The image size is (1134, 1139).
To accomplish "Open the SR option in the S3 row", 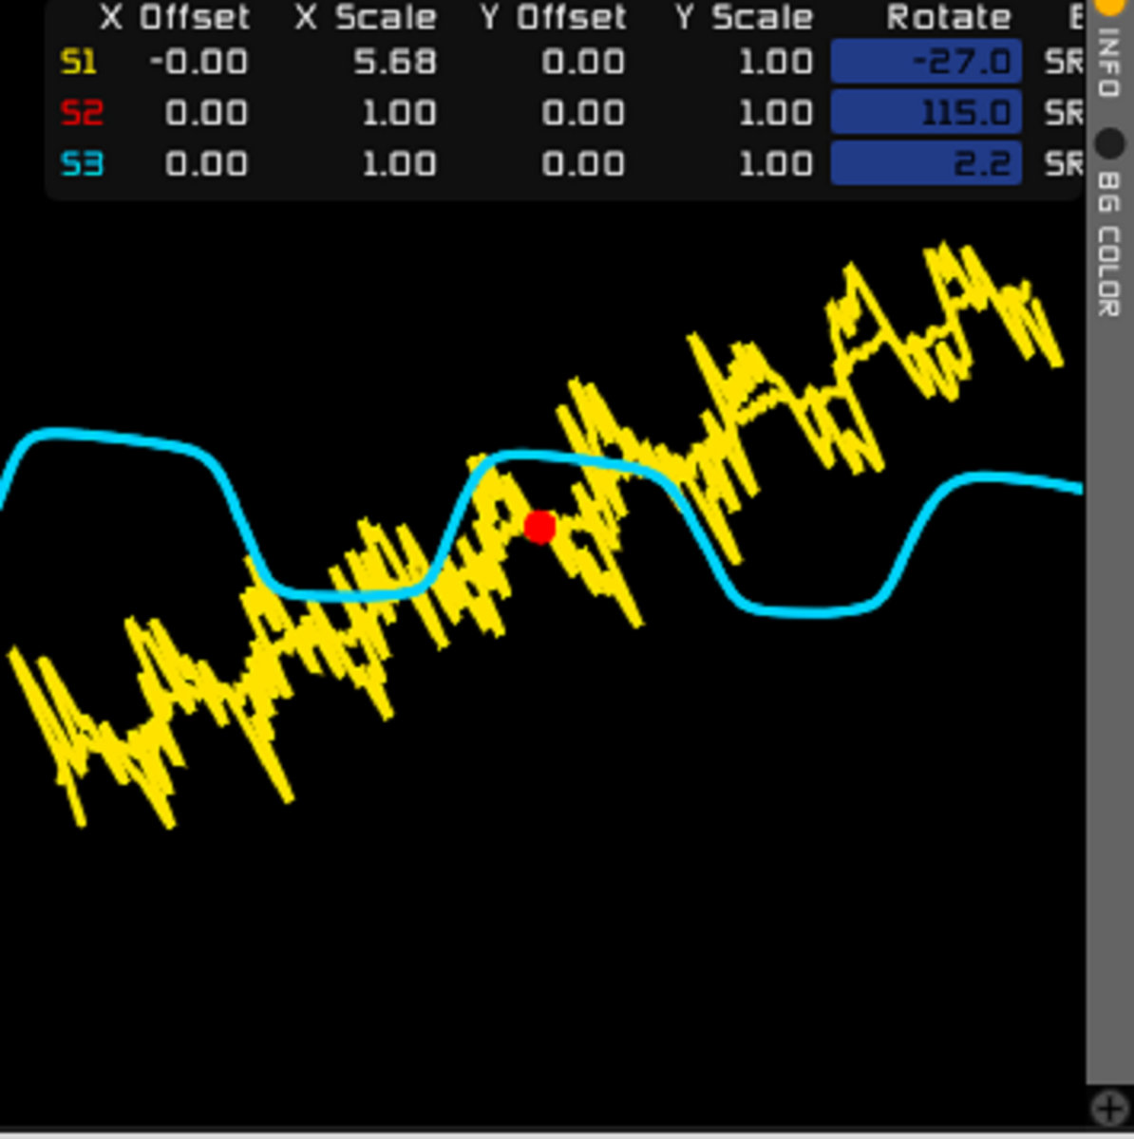I will click(x=1064, y=164).
